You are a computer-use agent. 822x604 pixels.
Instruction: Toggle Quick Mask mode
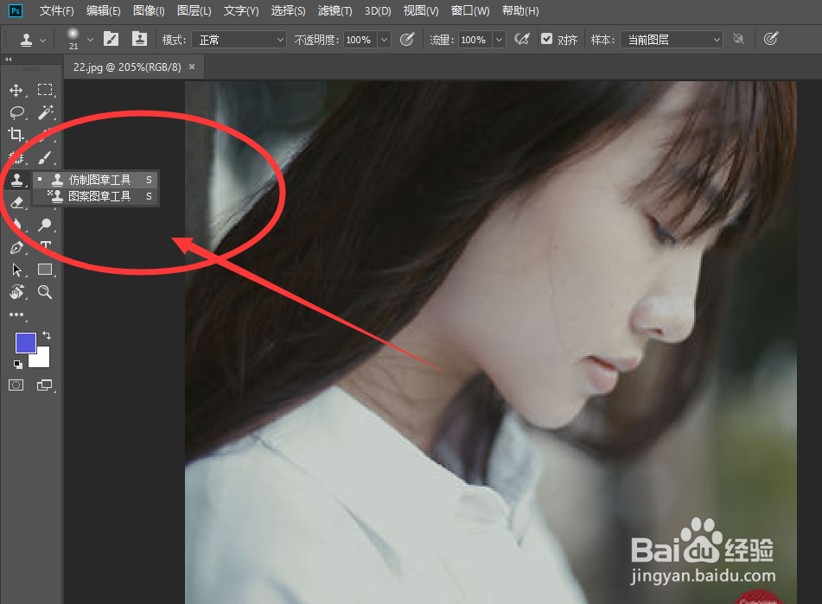tap(16, 385)
